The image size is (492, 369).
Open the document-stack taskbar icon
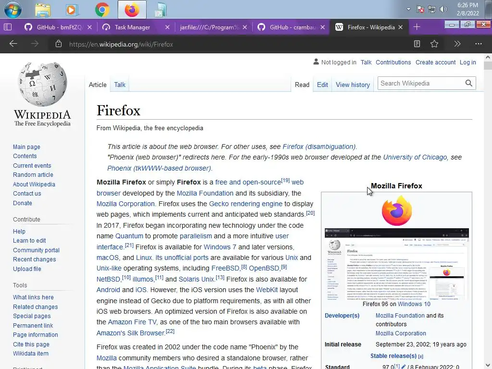click(x=160, y=10)
